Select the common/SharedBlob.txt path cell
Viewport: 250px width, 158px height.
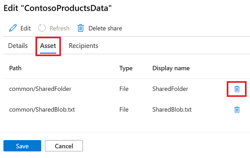(x=42, y=110)
